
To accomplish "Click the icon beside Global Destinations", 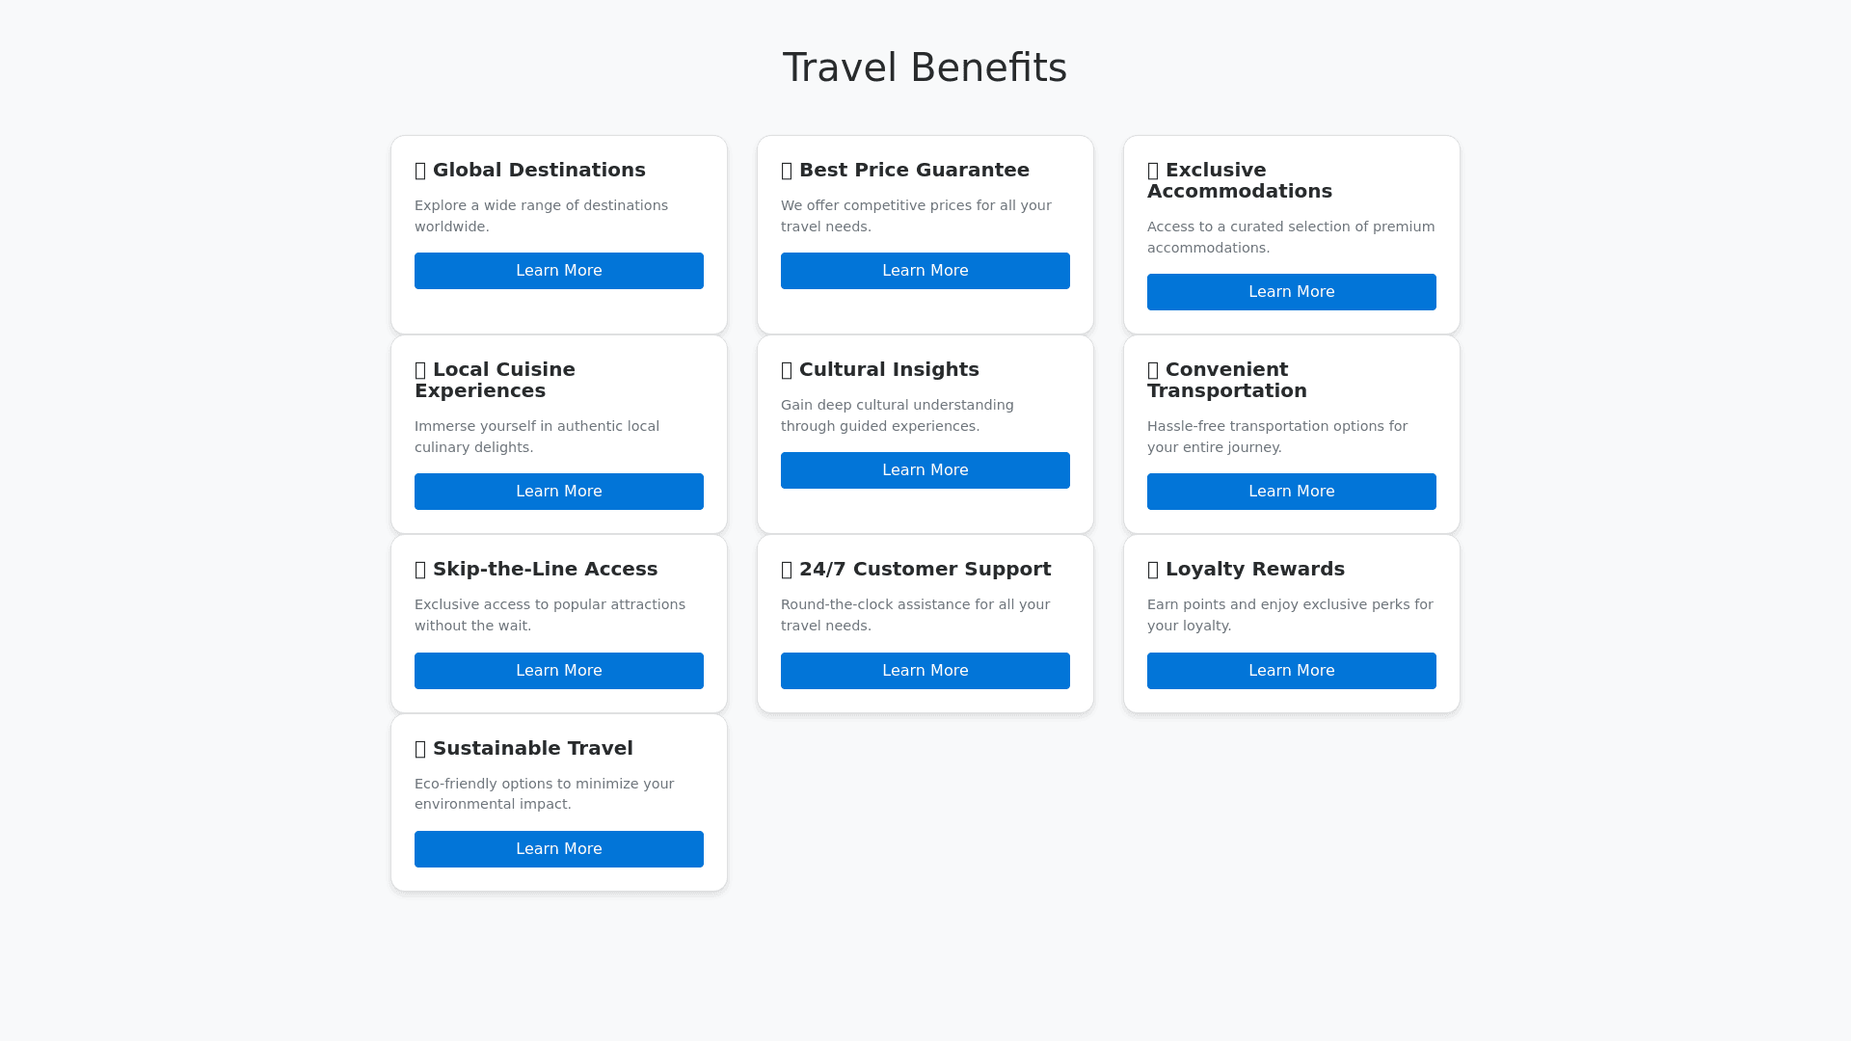I will [x=420, y=172].
